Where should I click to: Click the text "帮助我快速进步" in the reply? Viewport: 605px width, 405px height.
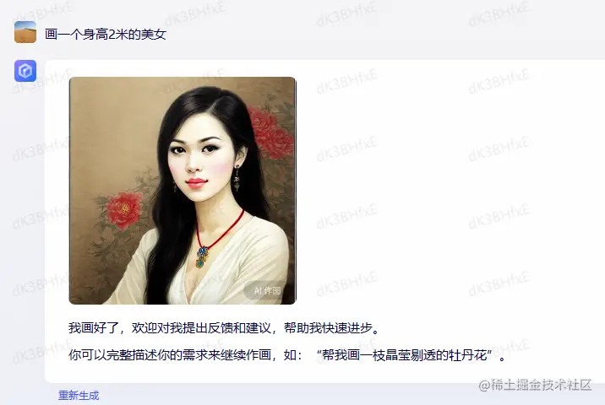point(329,328)
